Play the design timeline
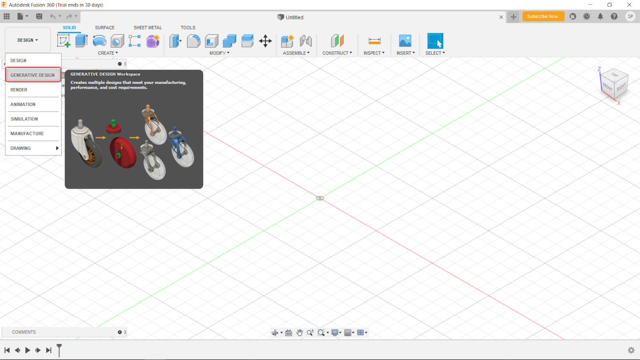640x360 pixels. [28, 350]
